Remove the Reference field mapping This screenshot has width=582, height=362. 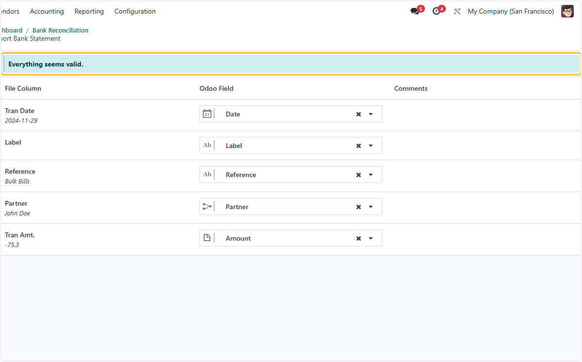point(358,175)
